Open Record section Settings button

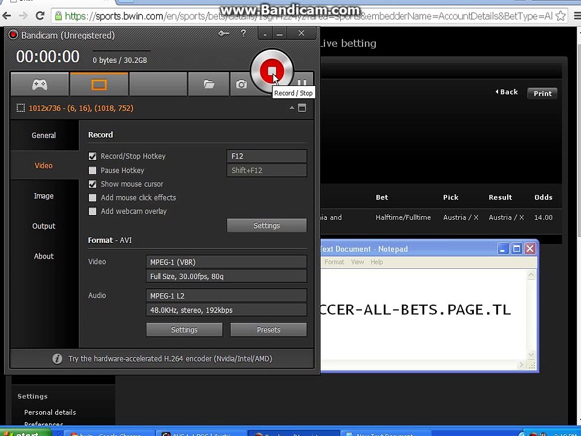click(267, 225)
